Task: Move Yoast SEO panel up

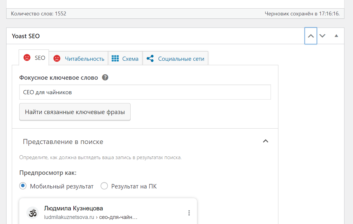Action: (311, 36)
